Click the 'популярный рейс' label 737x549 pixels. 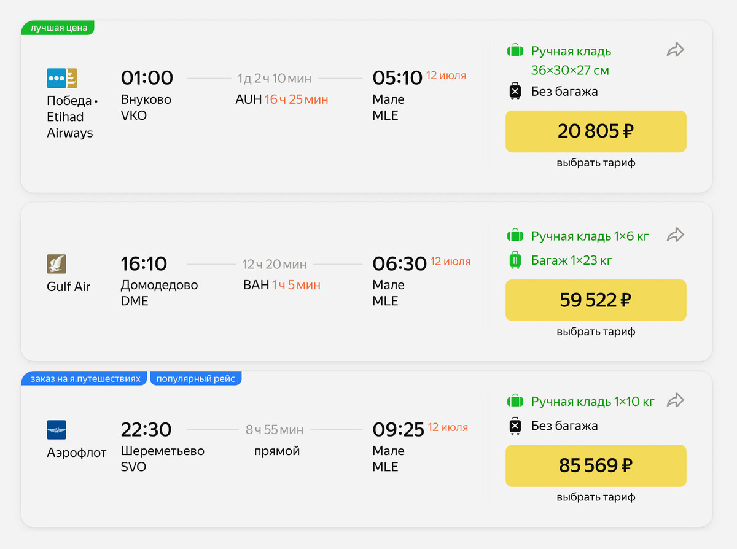click(x=196, y=378)
